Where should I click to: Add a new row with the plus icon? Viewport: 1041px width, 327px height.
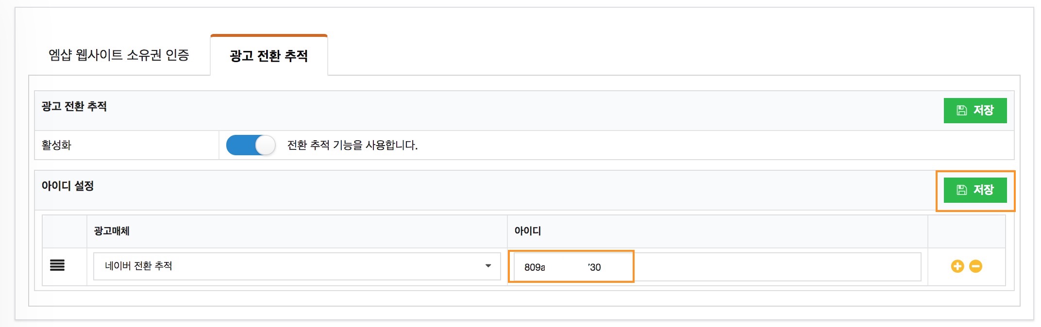tap(957, 266)
